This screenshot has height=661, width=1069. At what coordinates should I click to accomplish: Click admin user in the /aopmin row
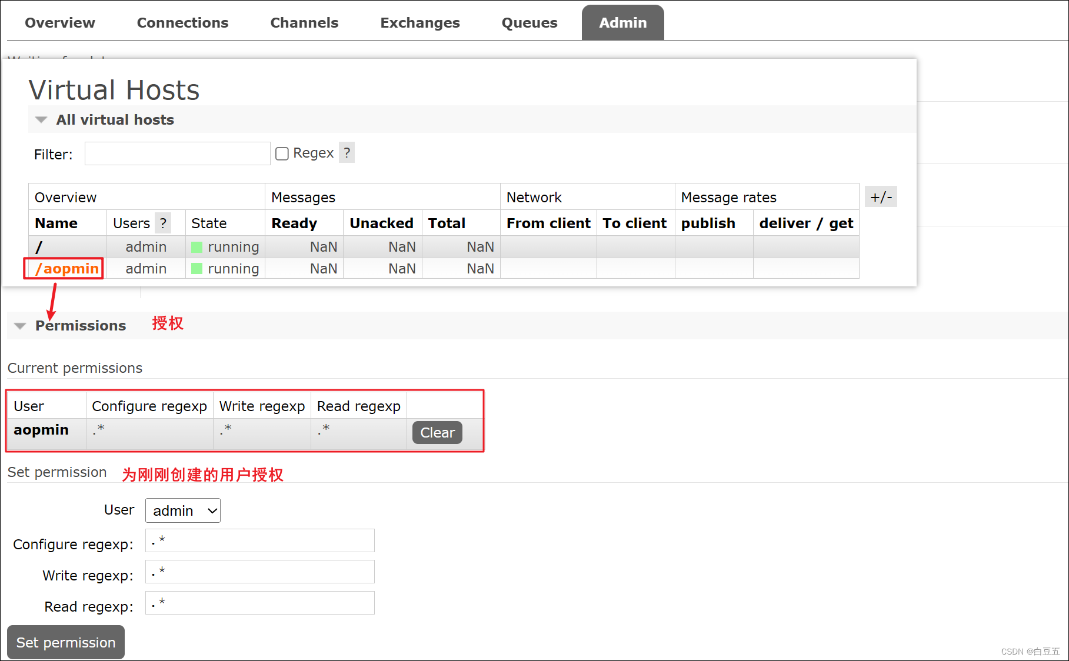coord(146,269)
